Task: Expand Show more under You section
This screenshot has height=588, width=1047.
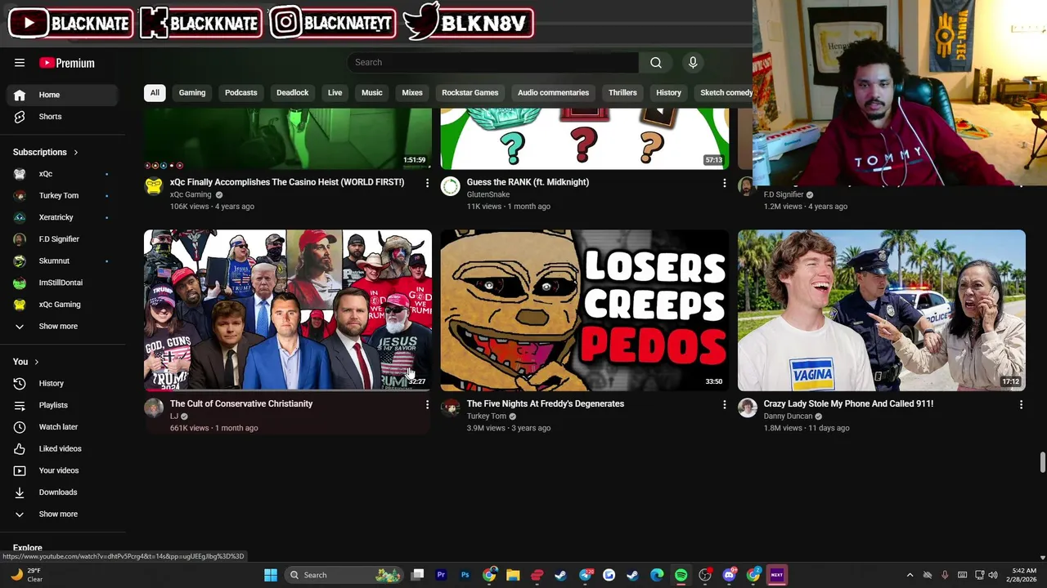Action: (x=63, y=514)
